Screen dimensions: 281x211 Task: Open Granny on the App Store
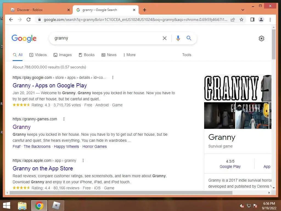click(43, 168)
